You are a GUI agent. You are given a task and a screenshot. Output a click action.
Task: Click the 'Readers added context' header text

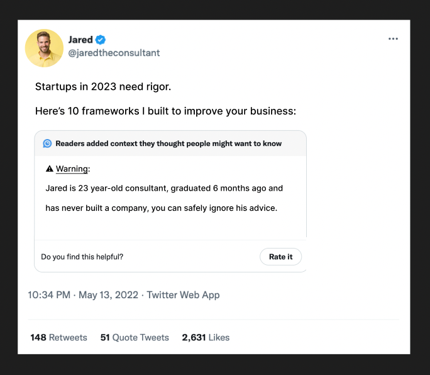[168, 143]
